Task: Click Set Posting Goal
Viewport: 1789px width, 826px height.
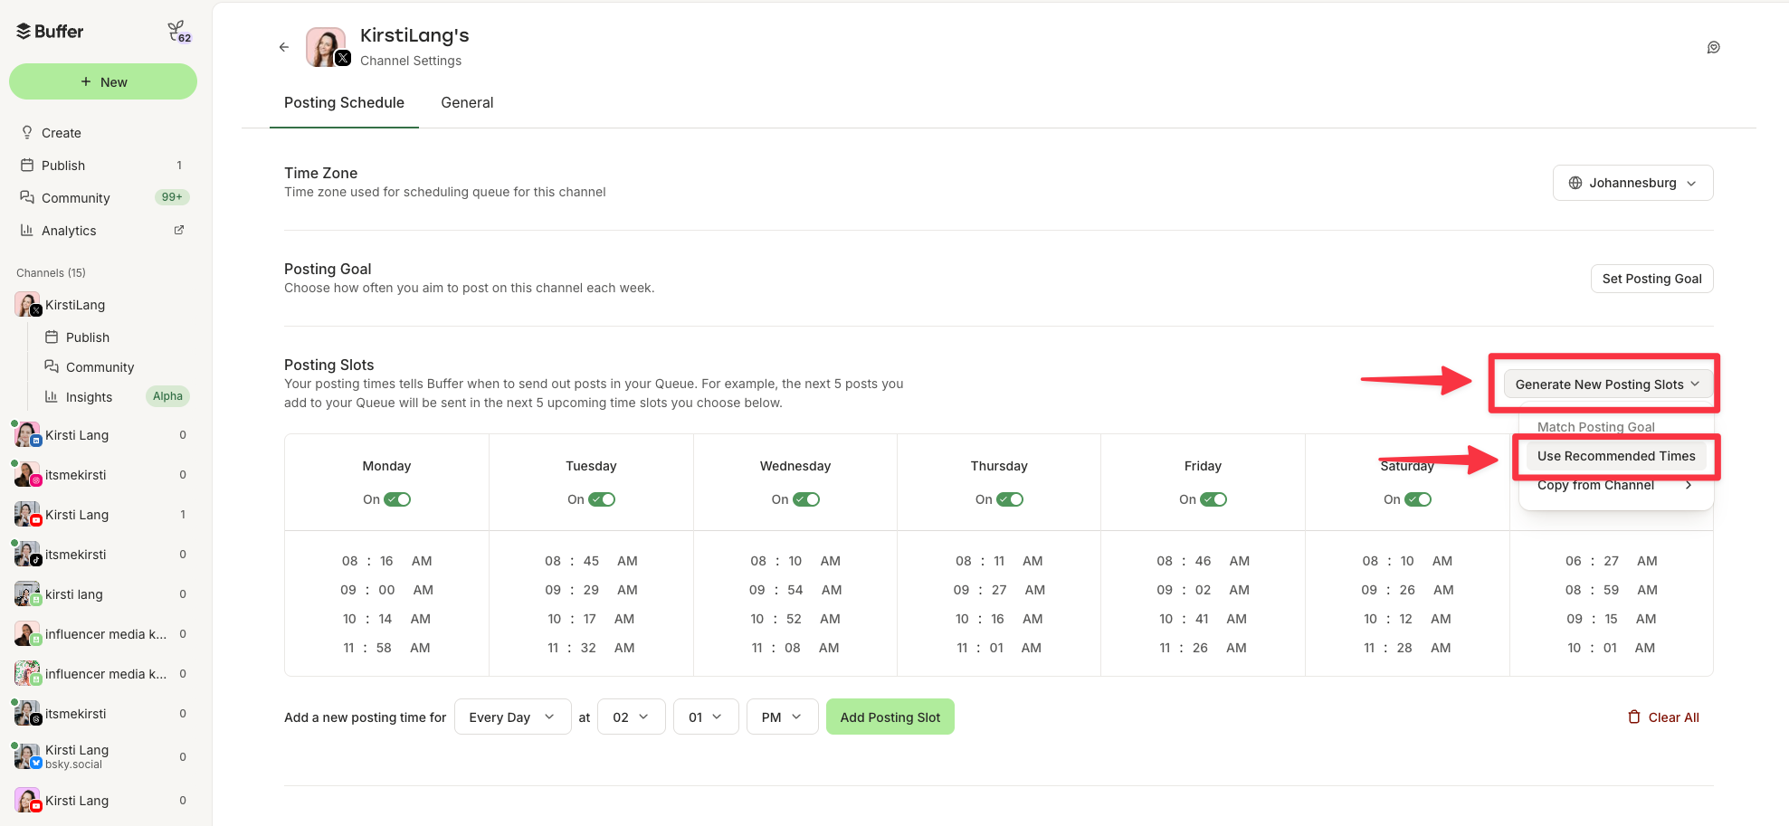Action: (x=1651, y=279)
